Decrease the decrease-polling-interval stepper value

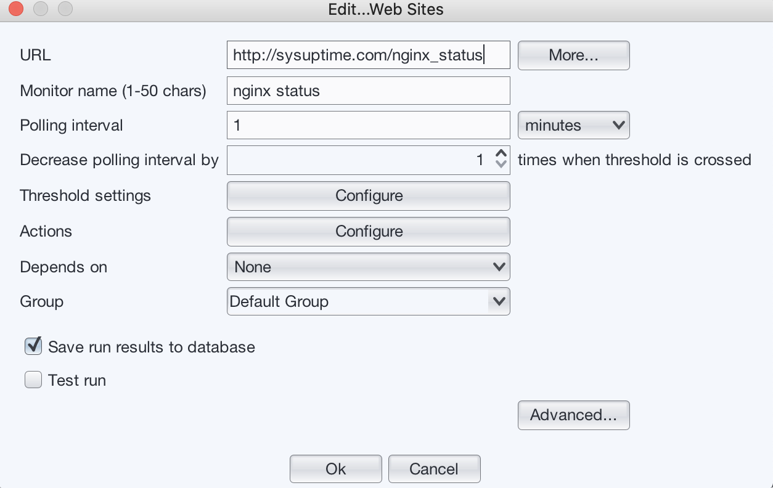[x=501, y=165]
